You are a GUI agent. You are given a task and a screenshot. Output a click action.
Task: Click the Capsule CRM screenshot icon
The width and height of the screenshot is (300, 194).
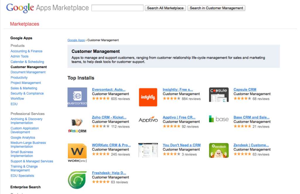click(x=219, y=95)
